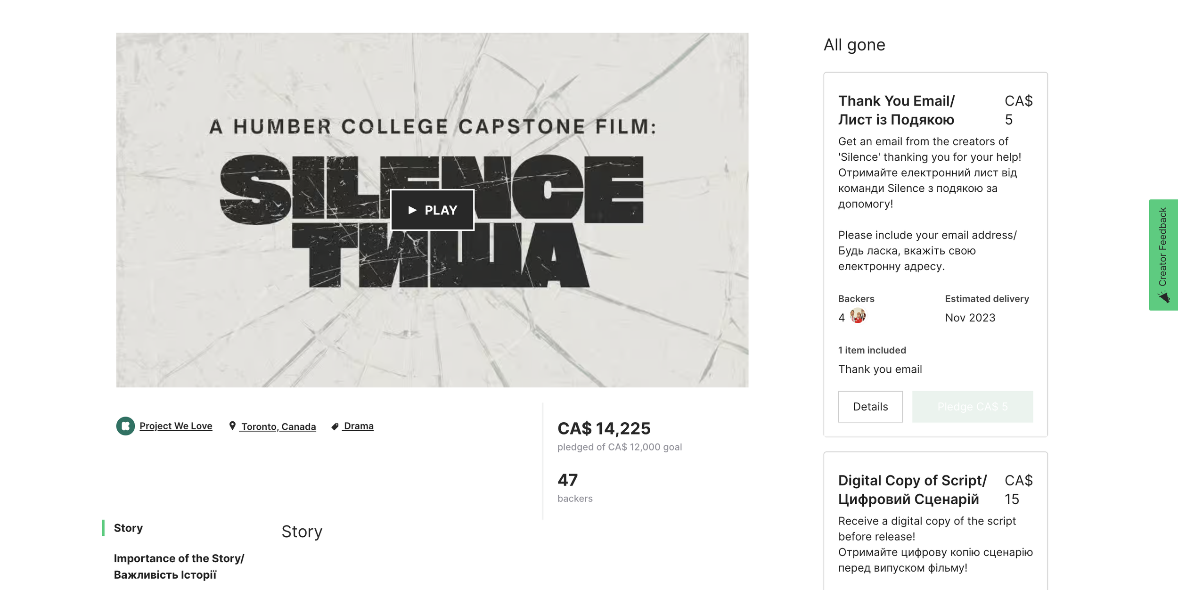
Task: Open Details for Thank You Email reward
Action: [x=870, y=407]
